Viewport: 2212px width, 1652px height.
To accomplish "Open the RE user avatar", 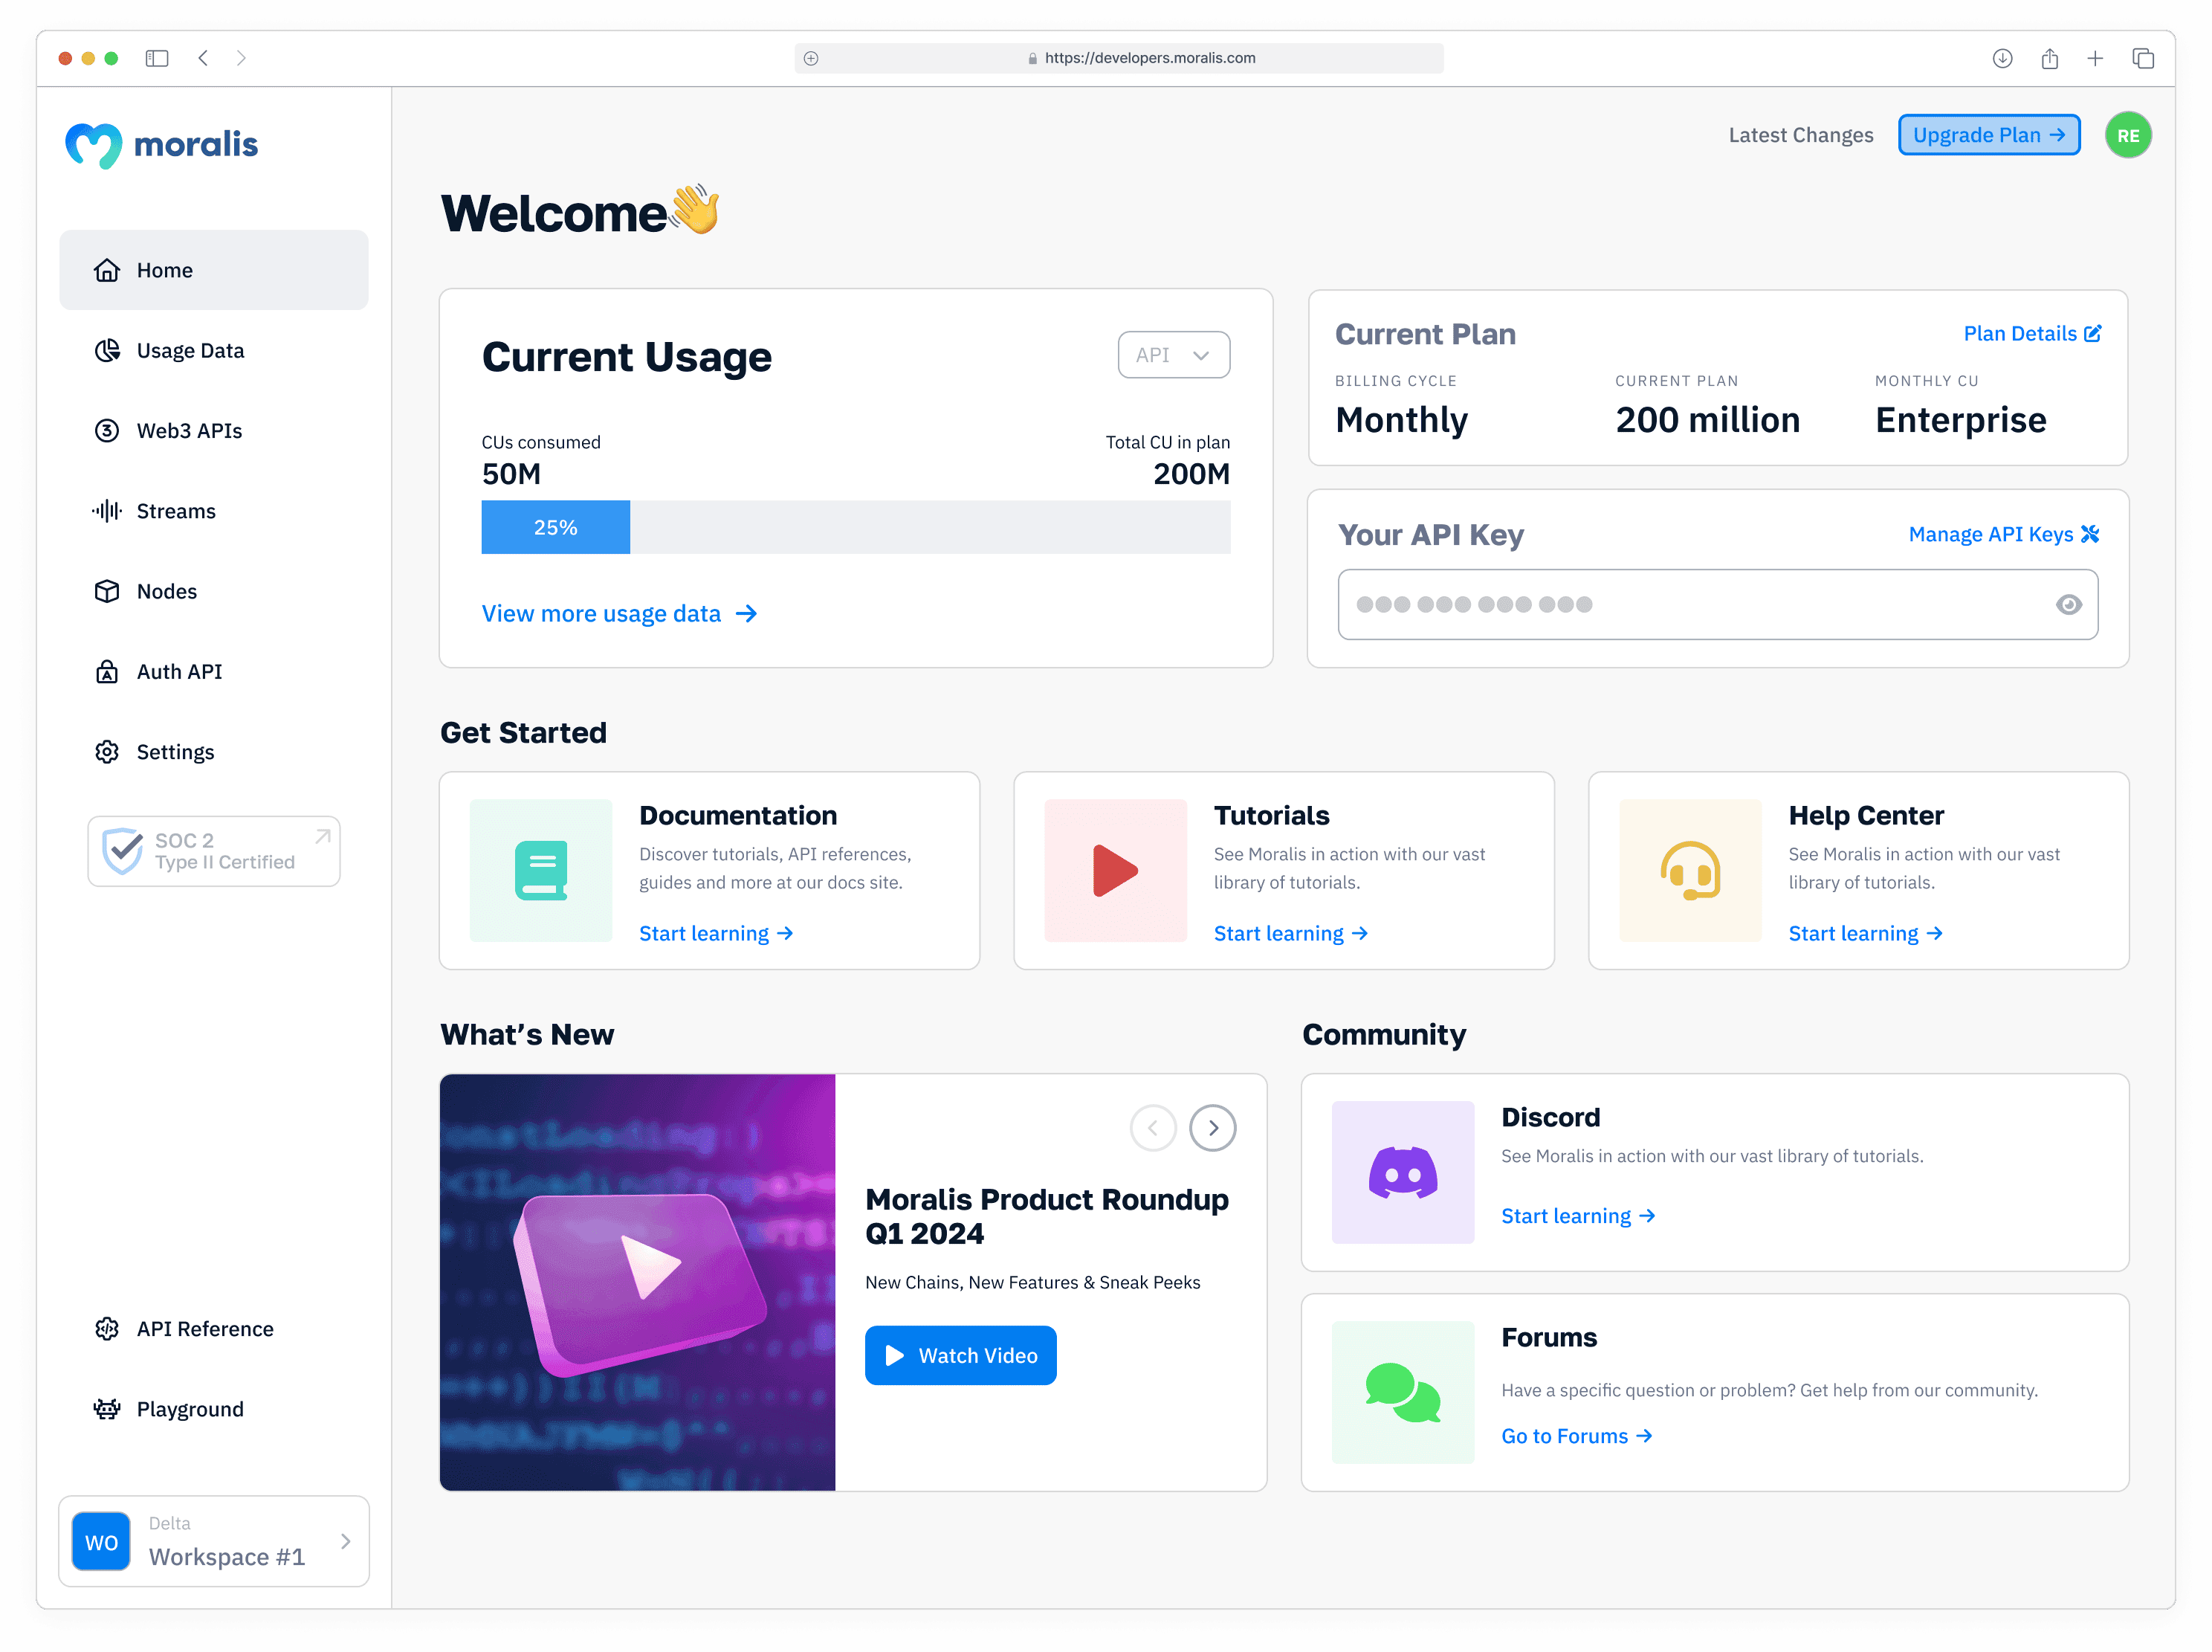I will click(x=2128, y=135).
